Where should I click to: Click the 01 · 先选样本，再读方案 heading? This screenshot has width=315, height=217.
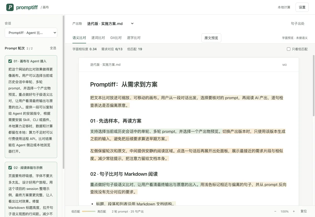coord(116,121)
